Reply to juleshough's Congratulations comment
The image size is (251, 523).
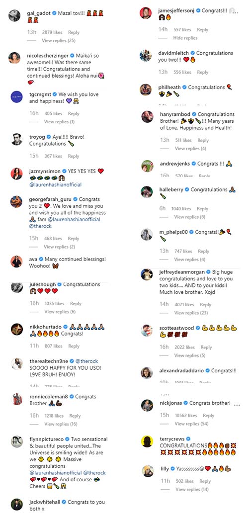click(x=76, y=304)
